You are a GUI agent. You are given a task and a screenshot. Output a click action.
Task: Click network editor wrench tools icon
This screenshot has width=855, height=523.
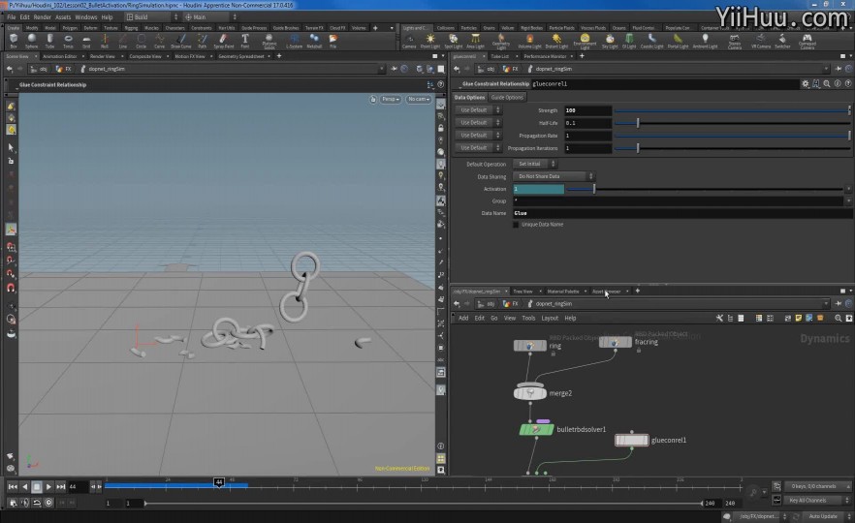coord(719,318)
